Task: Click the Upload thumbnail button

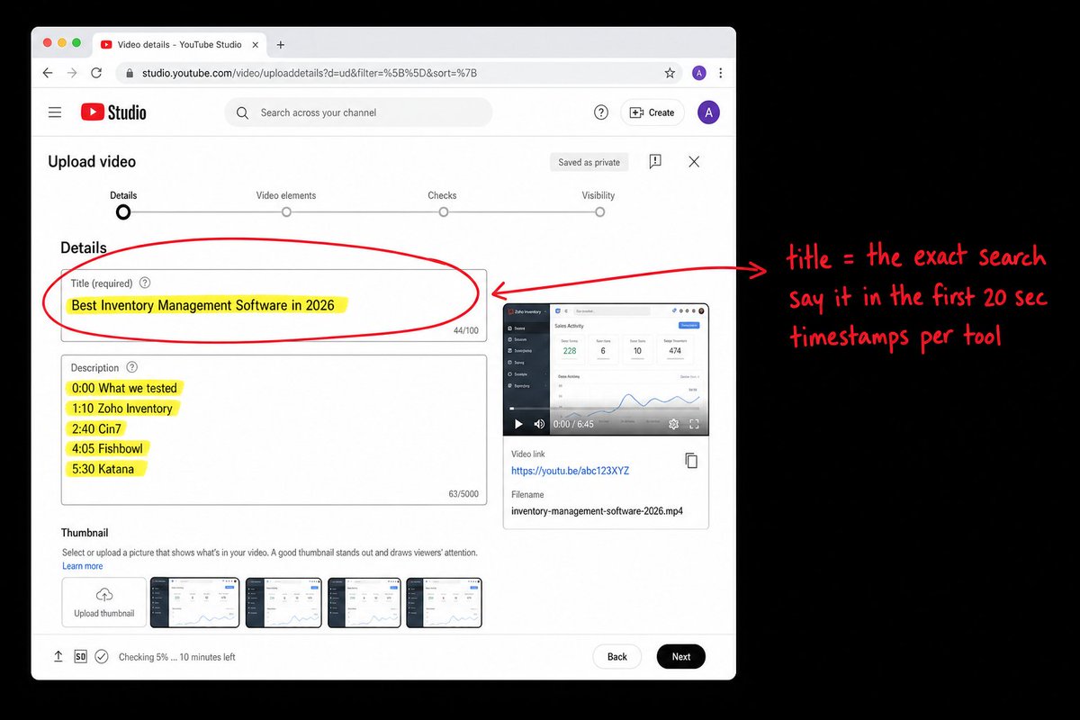Action: pyautogui.click(x=104, y=602)
